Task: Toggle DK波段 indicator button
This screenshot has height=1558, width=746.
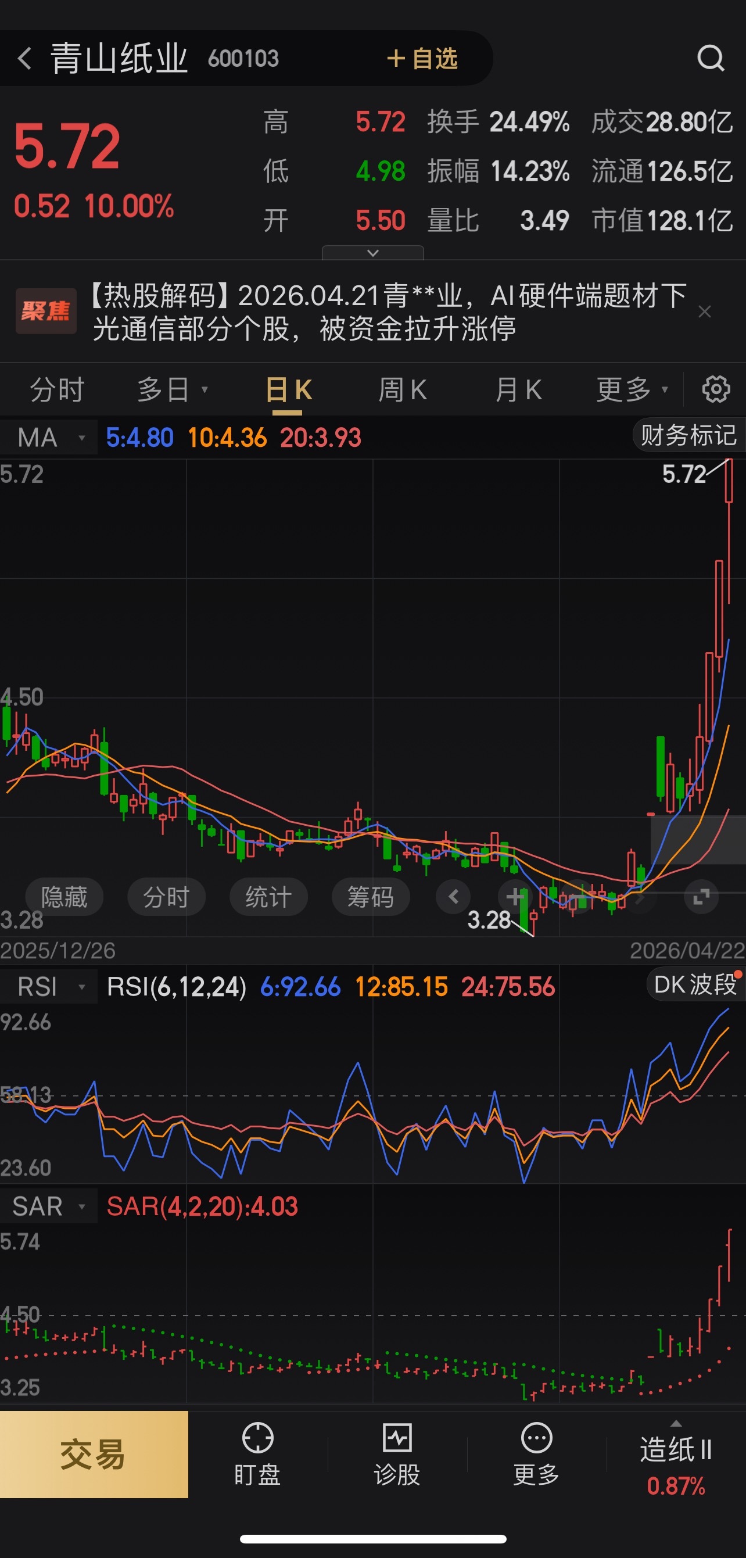Action: tap(696, 984)
